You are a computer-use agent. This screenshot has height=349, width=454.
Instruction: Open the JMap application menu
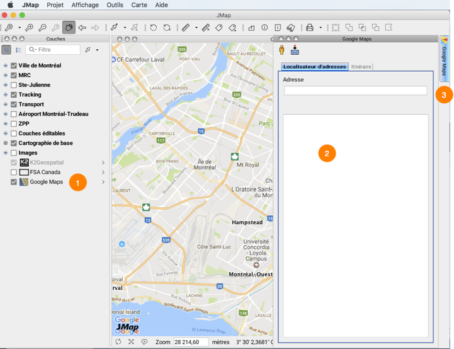(30, 5)
